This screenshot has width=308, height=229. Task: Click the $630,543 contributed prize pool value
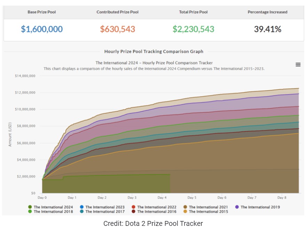coord(117,29)
